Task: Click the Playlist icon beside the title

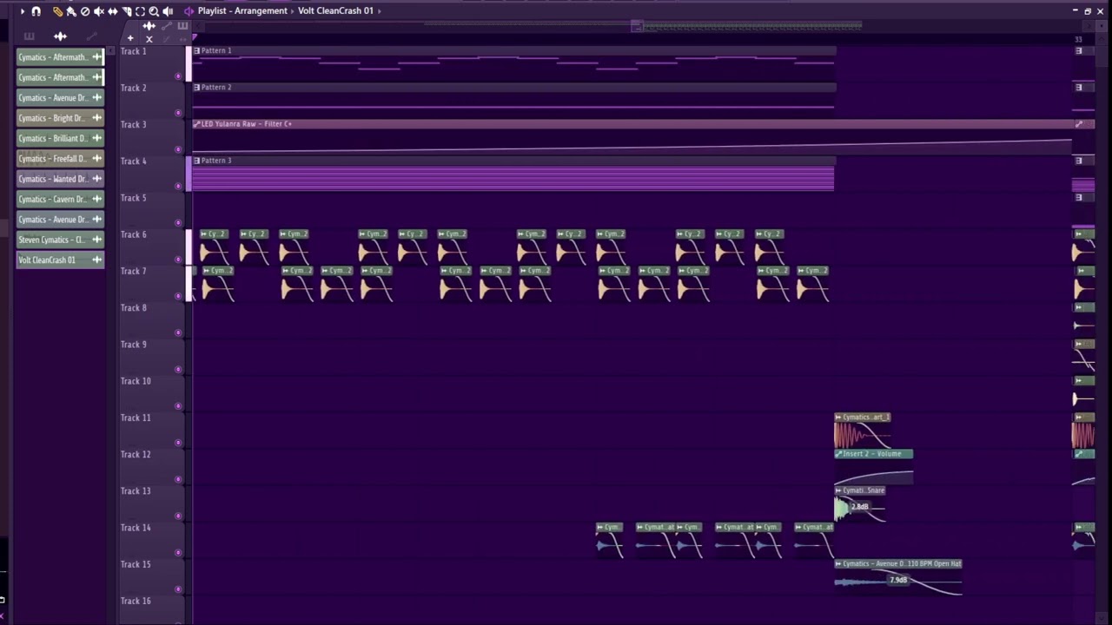Action: point(189,11)
